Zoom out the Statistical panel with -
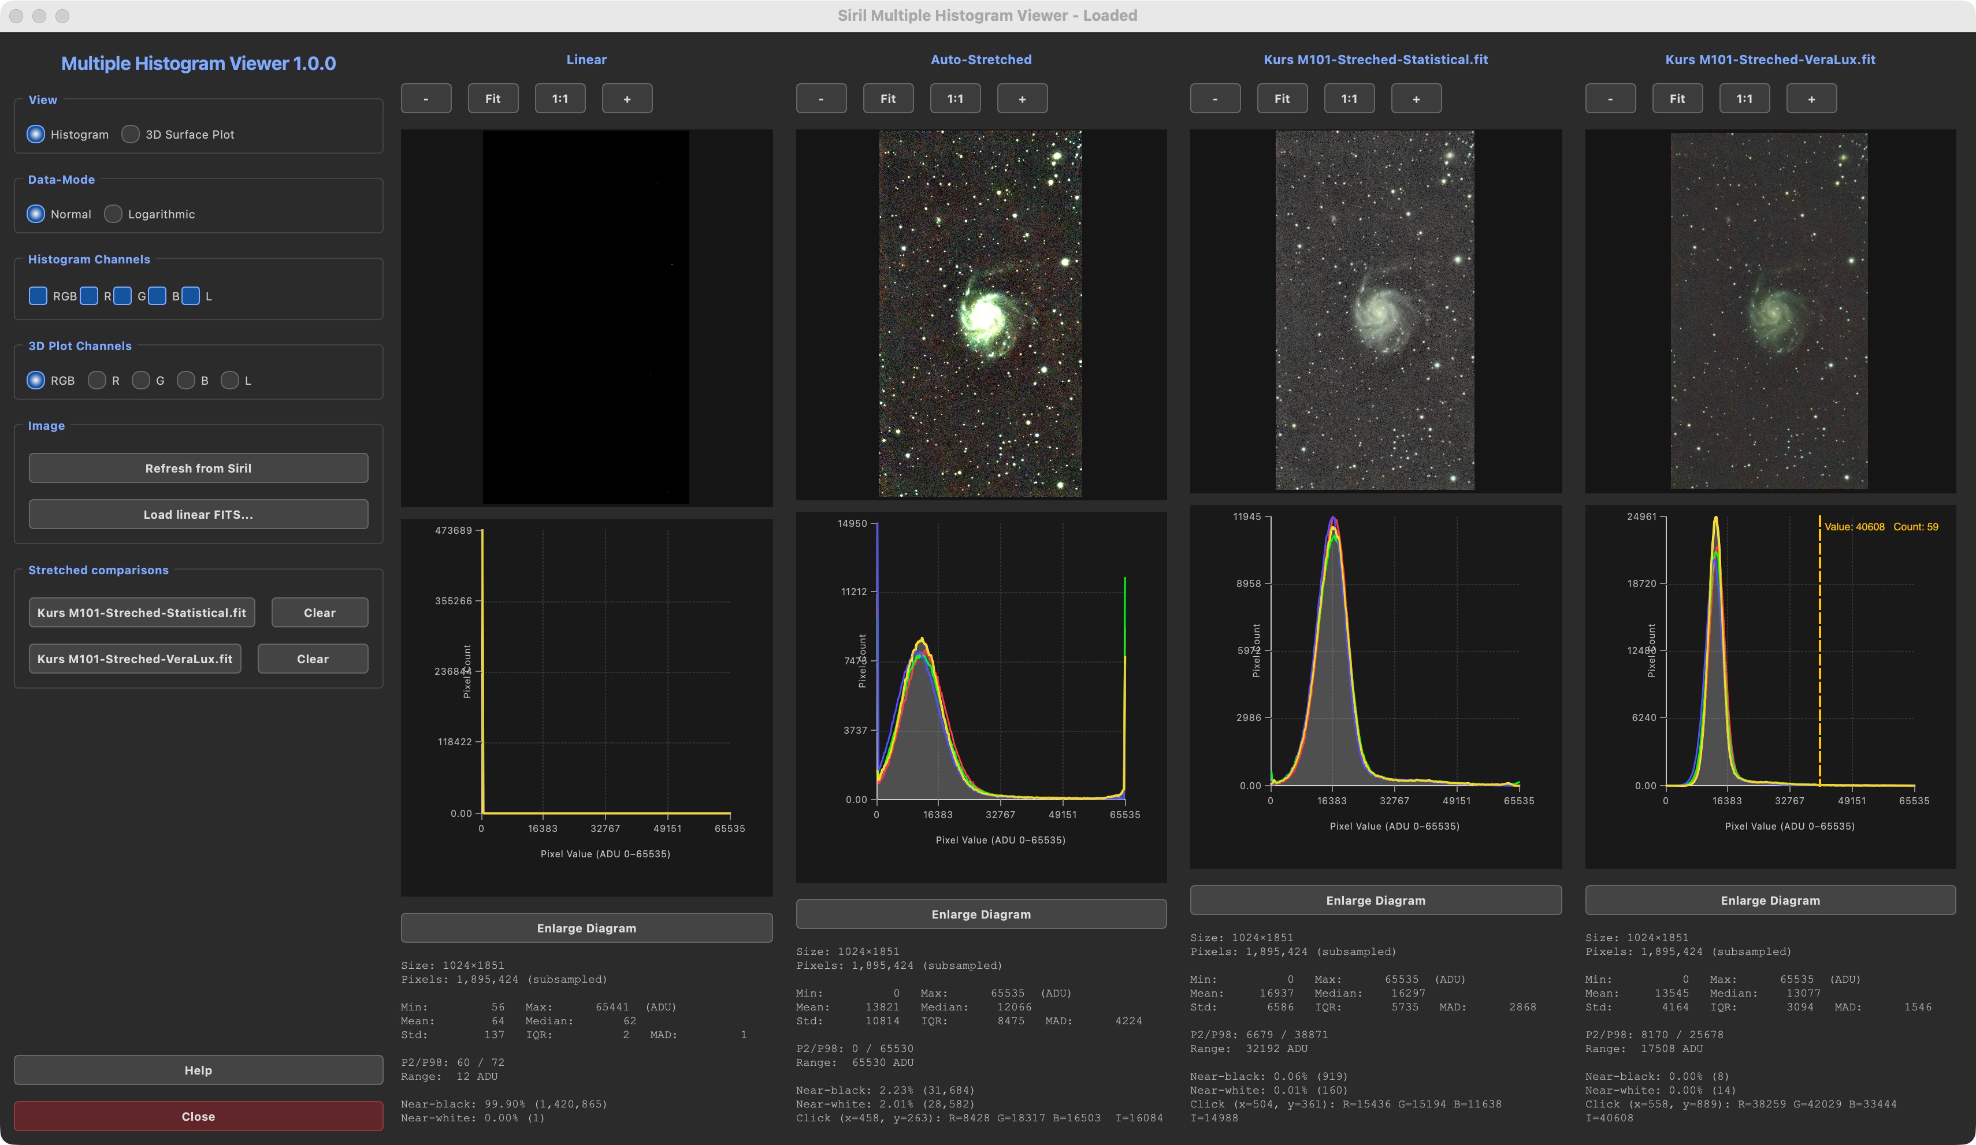The image size is (1976, 1145). (x=1214, y=98)
